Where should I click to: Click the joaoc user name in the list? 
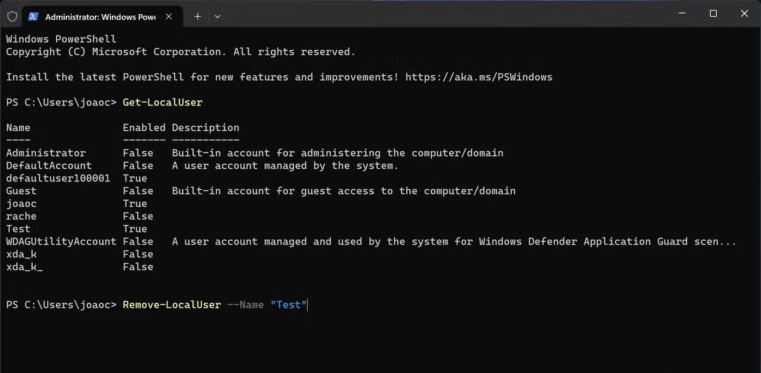(x=21, y=204)
